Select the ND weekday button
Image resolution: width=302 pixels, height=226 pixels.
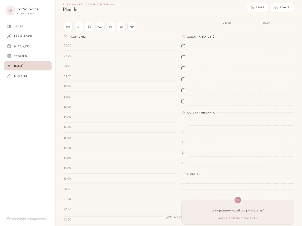pyautogui.click(x=132, y=27)
